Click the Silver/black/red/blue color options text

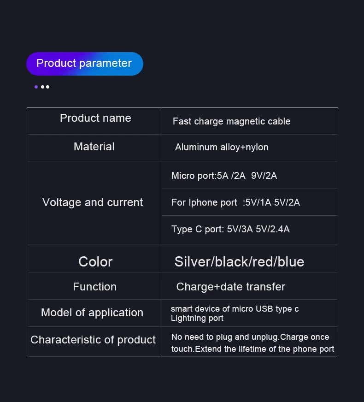point(239,262)
